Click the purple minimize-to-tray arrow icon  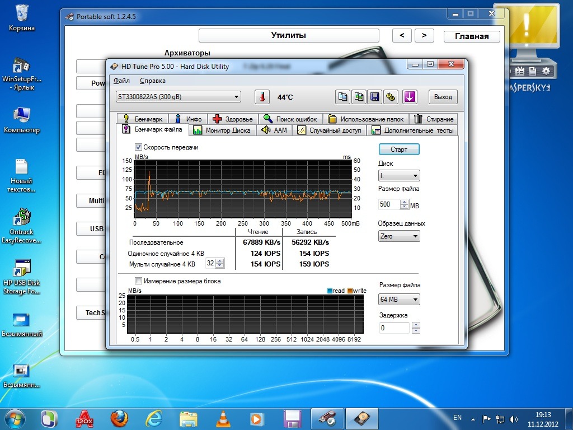click(410, 97)
